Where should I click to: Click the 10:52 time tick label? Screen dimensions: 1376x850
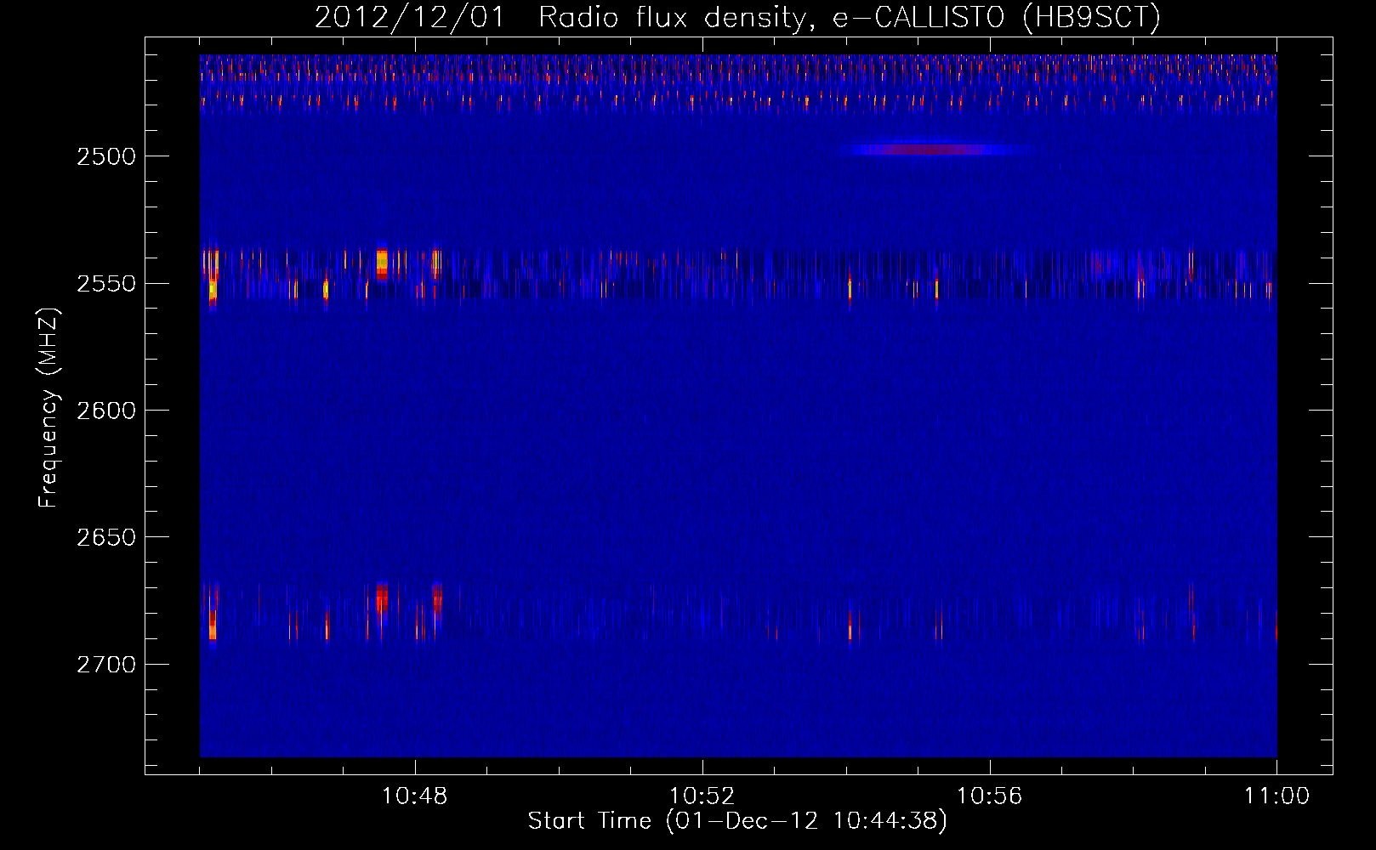[x=702, y=796]
